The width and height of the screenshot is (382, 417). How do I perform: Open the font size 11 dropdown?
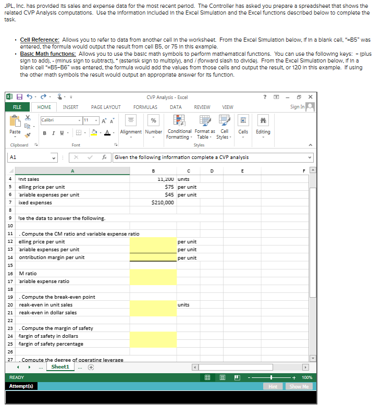[96, 120]
